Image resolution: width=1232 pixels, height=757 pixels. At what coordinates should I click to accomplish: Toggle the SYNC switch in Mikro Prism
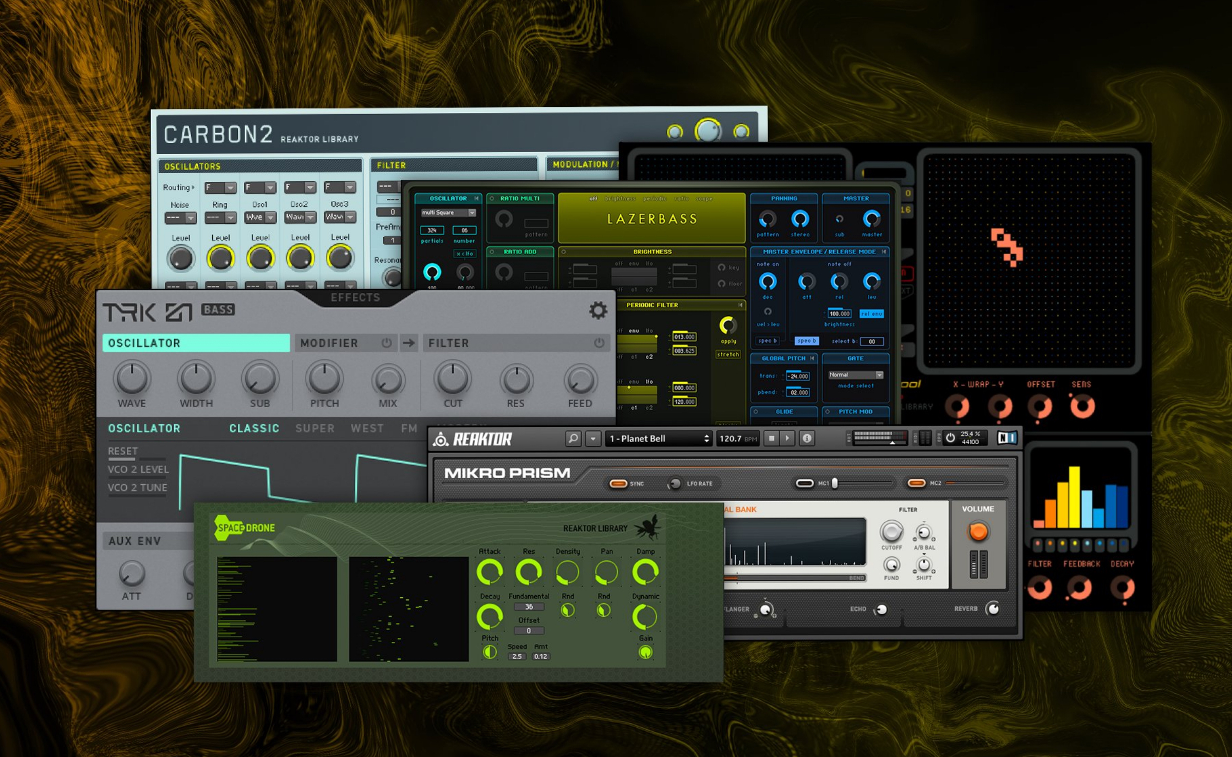coord(618,483)
